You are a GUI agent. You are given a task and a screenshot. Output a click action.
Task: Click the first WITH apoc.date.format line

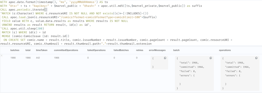pos(54,2)
